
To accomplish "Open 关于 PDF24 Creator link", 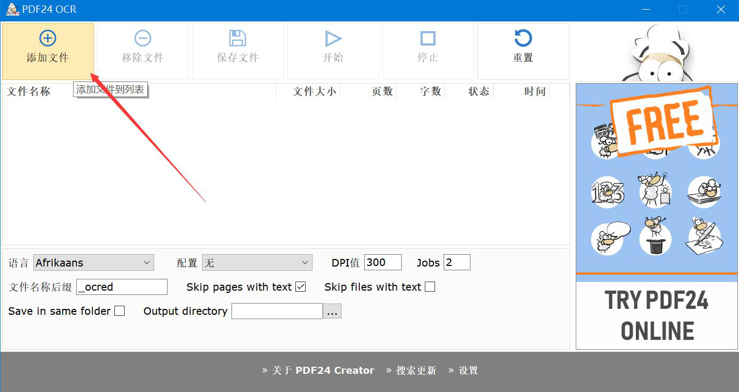I will click(x=318, y=371).
